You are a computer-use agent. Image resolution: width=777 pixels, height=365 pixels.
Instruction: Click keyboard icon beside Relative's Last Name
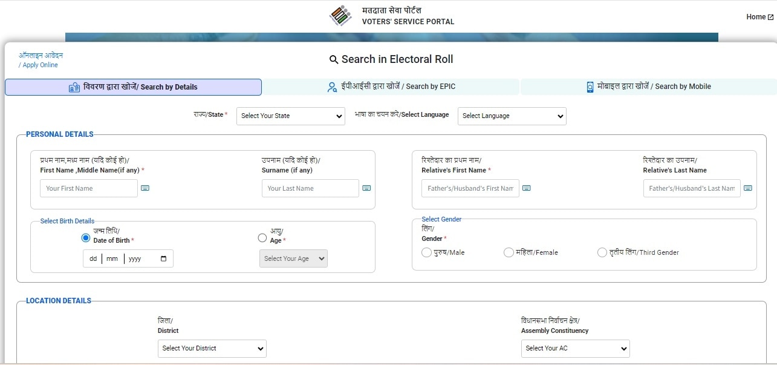(748, 188)
